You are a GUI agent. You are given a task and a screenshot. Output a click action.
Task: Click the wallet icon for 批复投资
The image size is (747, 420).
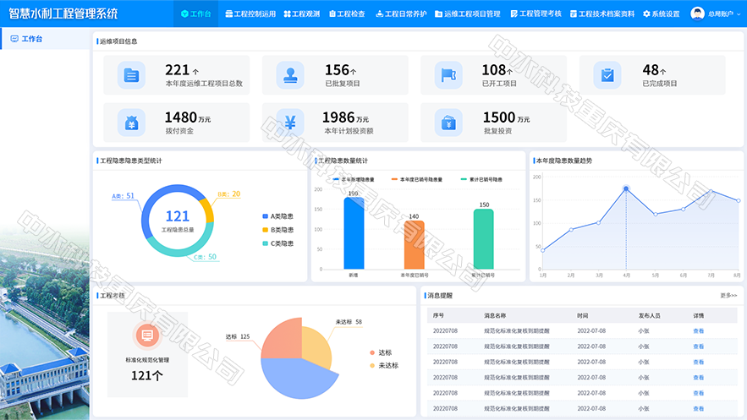click(448, 123)
